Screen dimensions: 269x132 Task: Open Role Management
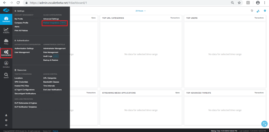51,52
